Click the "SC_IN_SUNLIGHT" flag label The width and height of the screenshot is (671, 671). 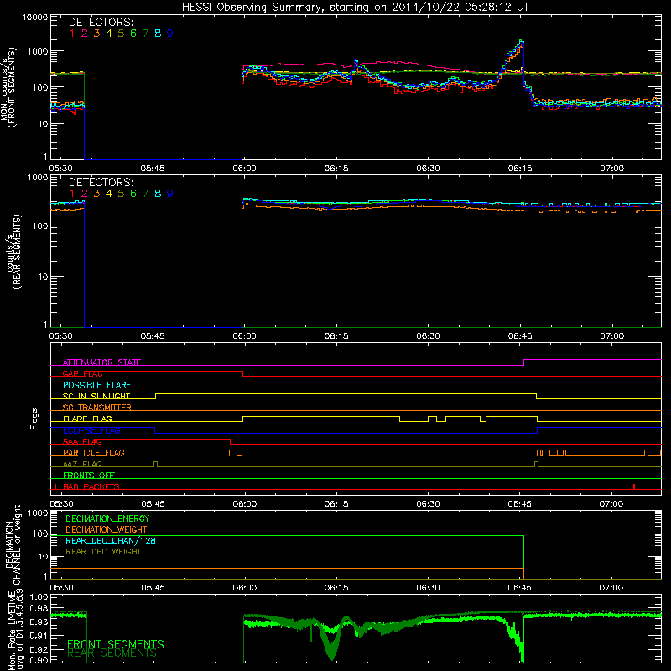96,396
